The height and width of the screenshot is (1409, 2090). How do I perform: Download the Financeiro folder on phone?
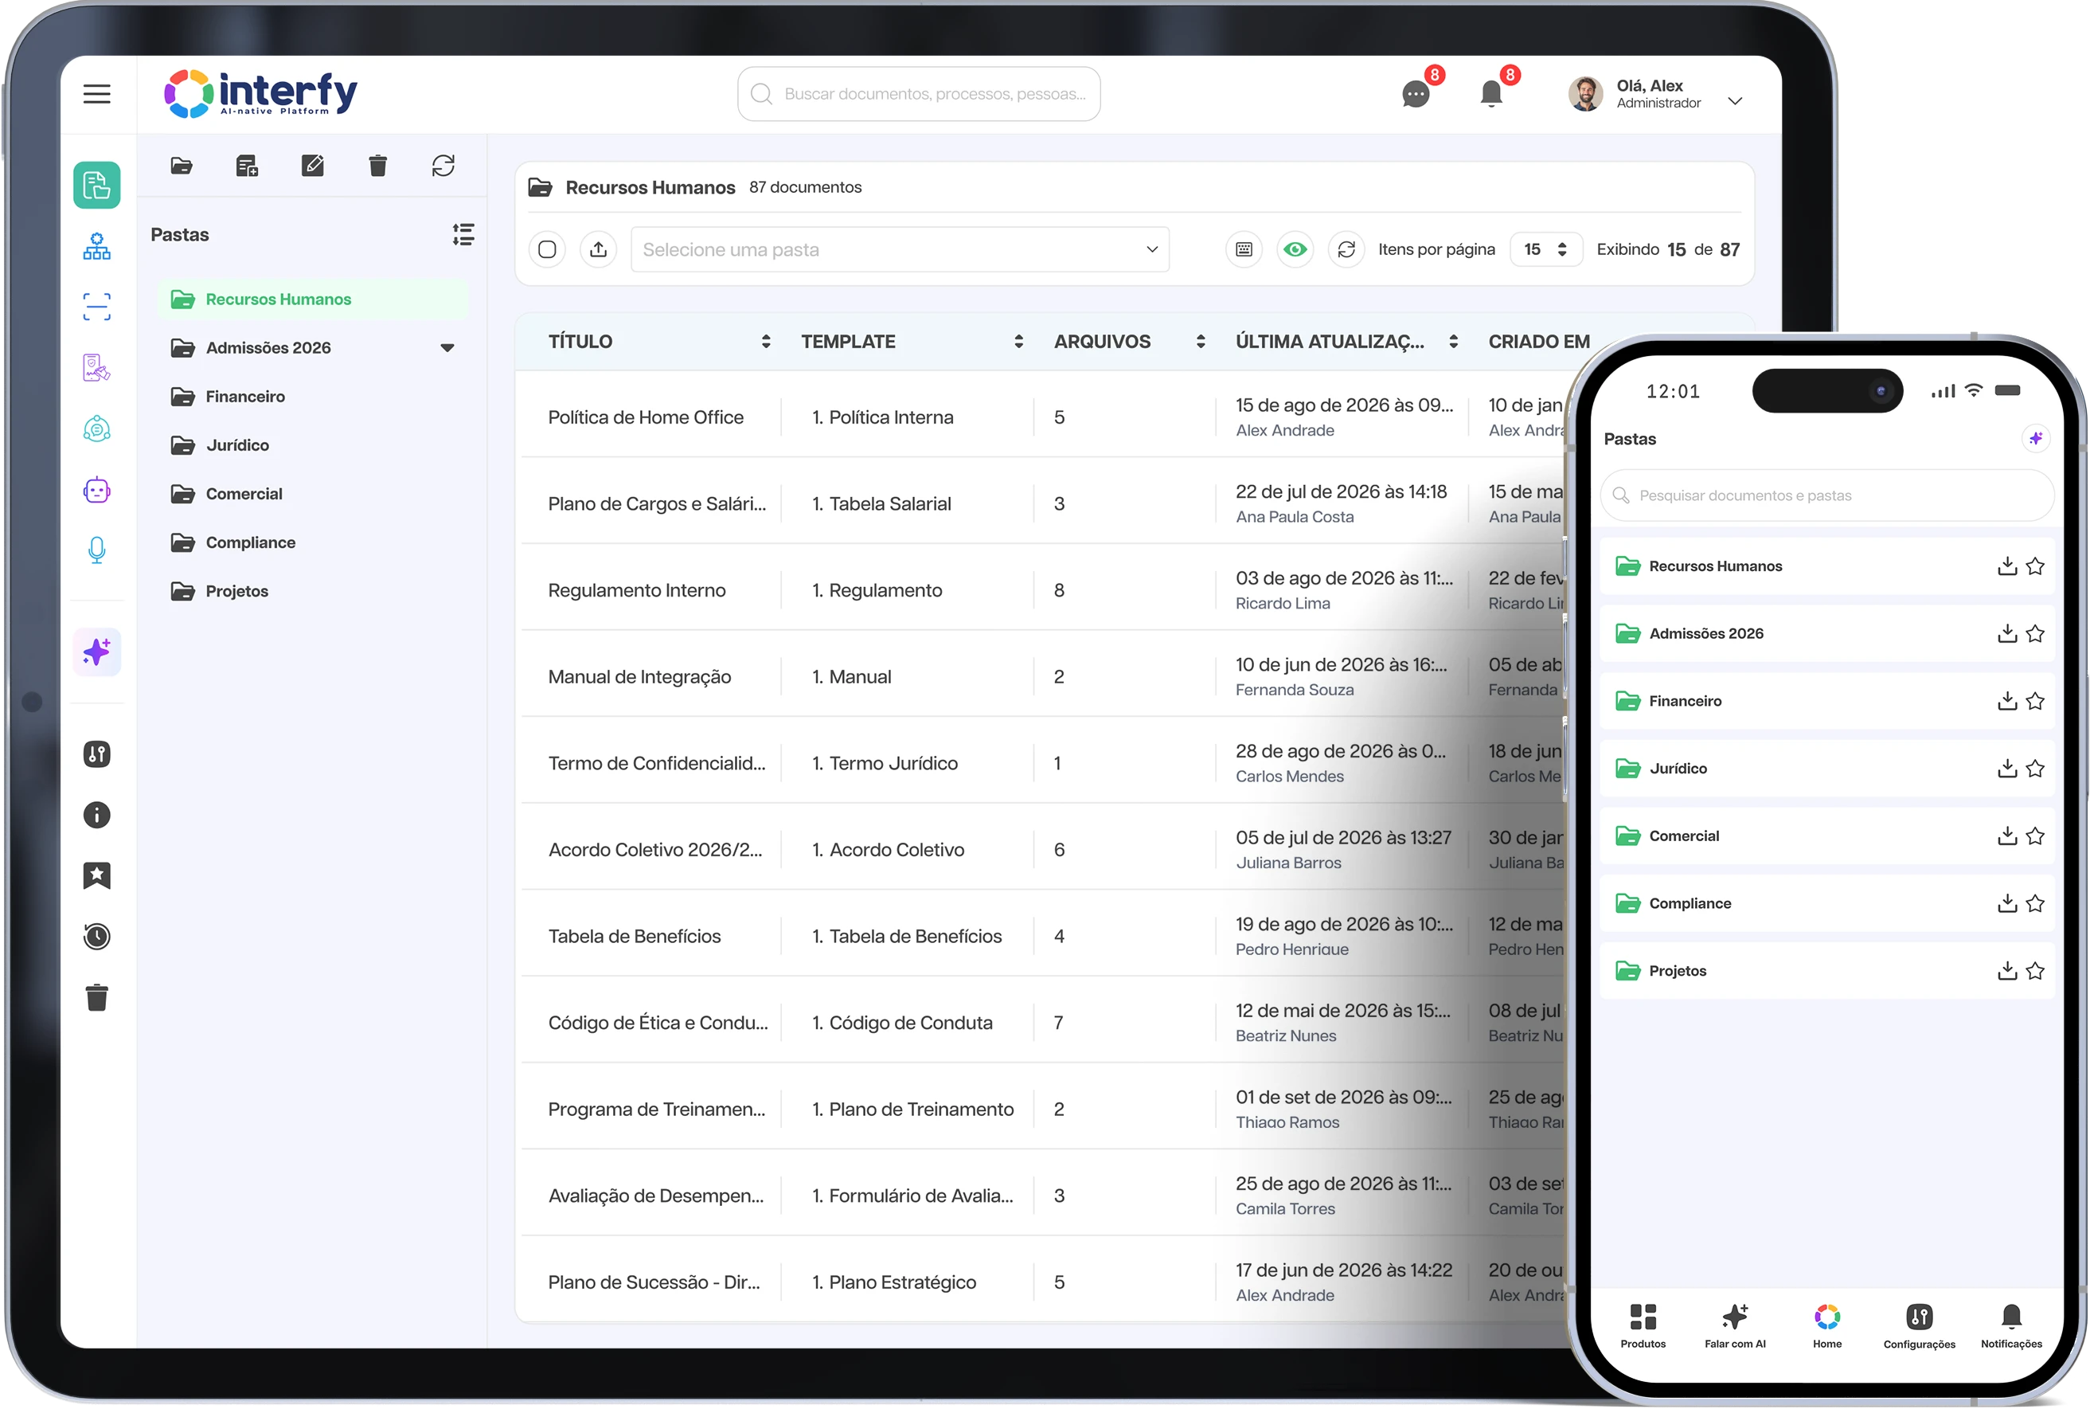[x=2006, y=701]
